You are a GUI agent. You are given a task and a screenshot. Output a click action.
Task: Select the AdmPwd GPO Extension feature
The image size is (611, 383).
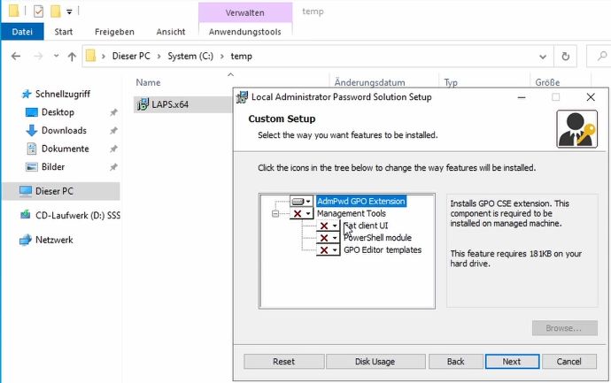pos(361,202)
